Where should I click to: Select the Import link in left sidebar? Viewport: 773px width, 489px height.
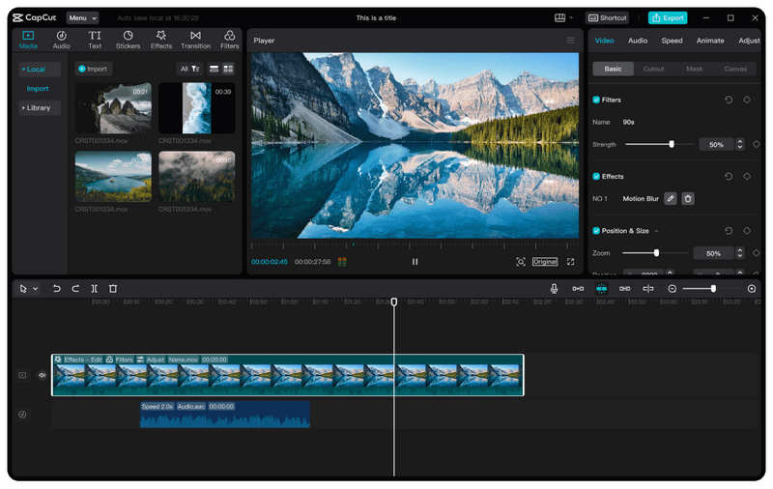[38, 89]
